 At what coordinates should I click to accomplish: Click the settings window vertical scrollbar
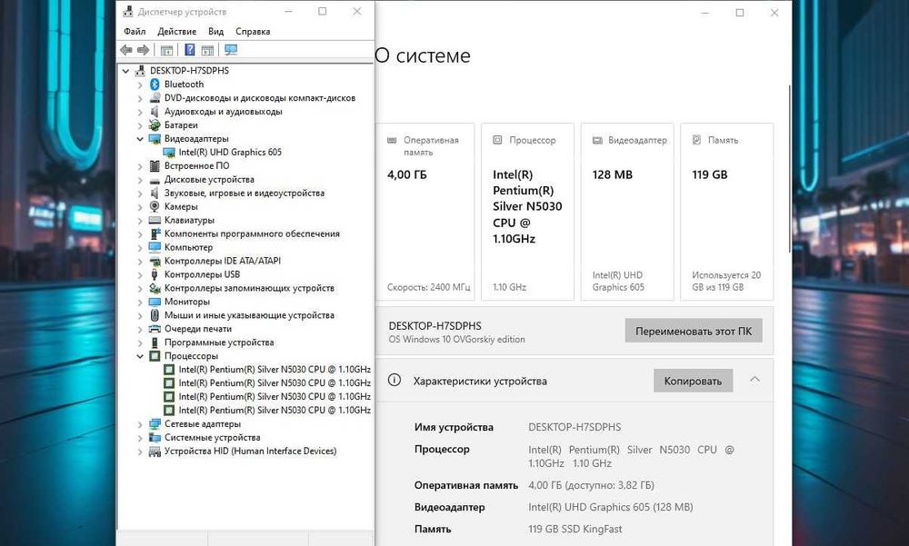pos(789,168)
